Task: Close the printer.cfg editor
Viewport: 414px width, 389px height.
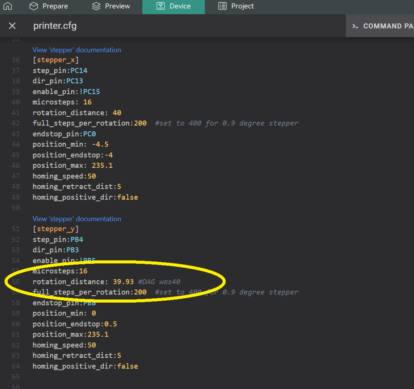Action: click(x=12, y=26)
